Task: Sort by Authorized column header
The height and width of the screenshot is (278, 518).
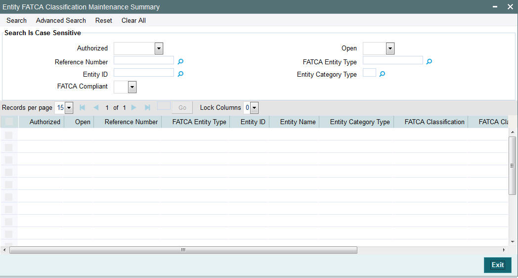Action: [45, 122]
